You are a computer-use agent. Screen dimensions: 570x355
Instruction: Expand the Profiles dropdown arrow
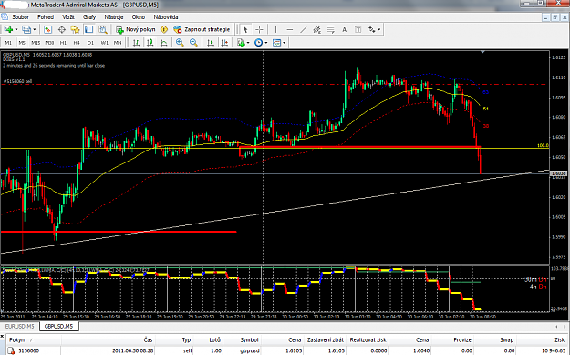[35, 29]
